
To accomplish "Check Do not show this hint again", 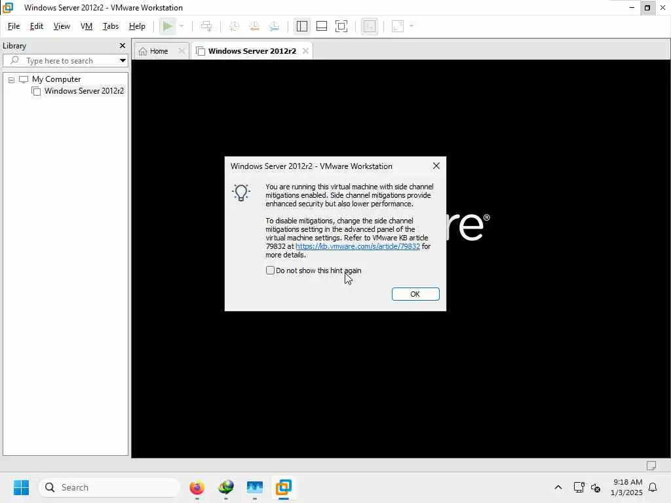I will pos(270,270).
